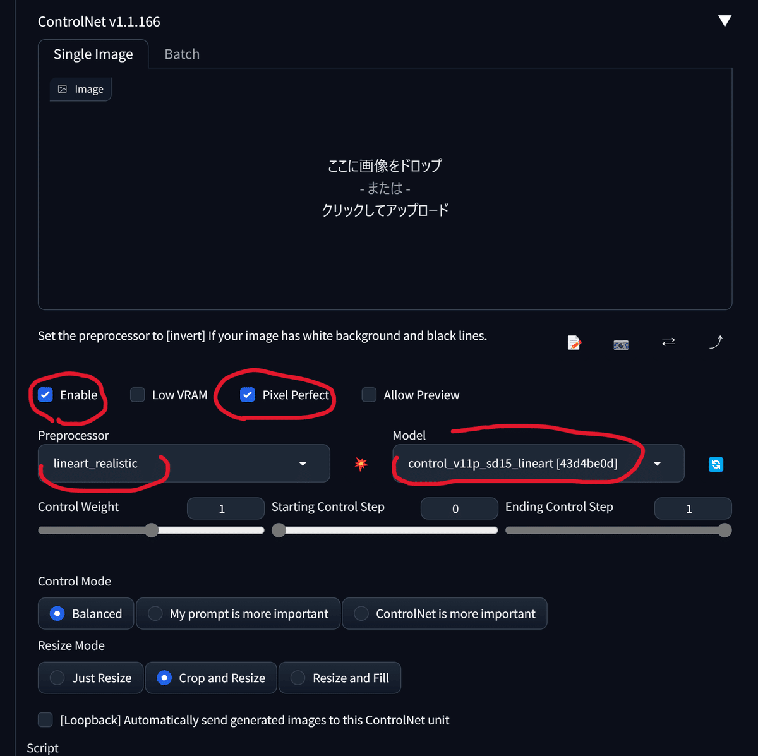Viewport: 758px width, 756px height.
Task: Tick the Allow Preview checkbox
Action: pos(369,395)
